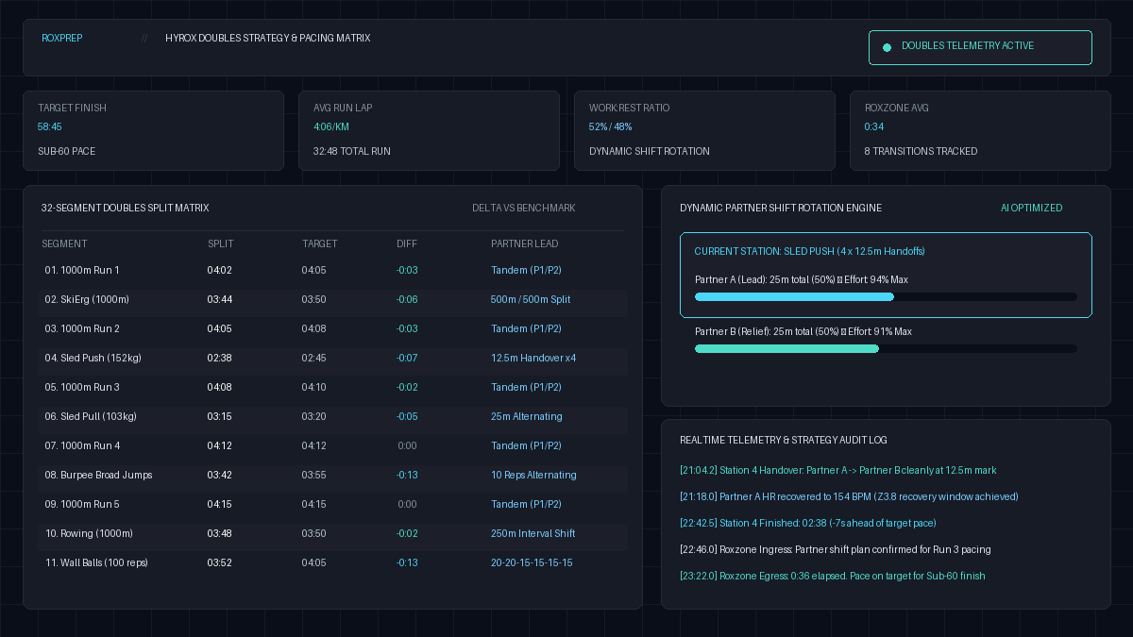Open the [22:46.0] Roxzone Ingress log entry
Viewport: 1133px width, 637px height.
pos(836,549)
